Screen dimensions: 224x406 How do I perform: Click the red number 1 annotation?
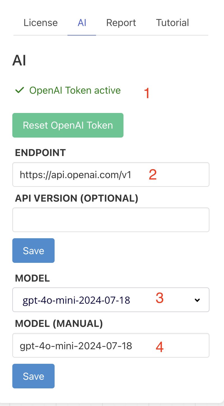147,93
